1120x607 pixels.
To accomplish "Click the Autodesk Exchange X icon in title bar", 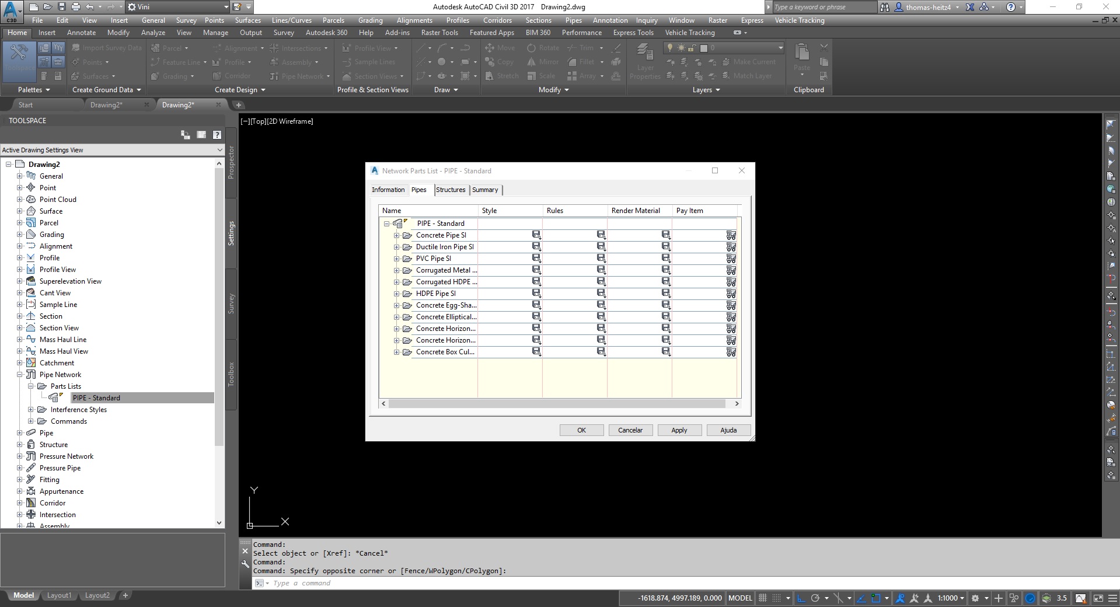I will [969, 7].
